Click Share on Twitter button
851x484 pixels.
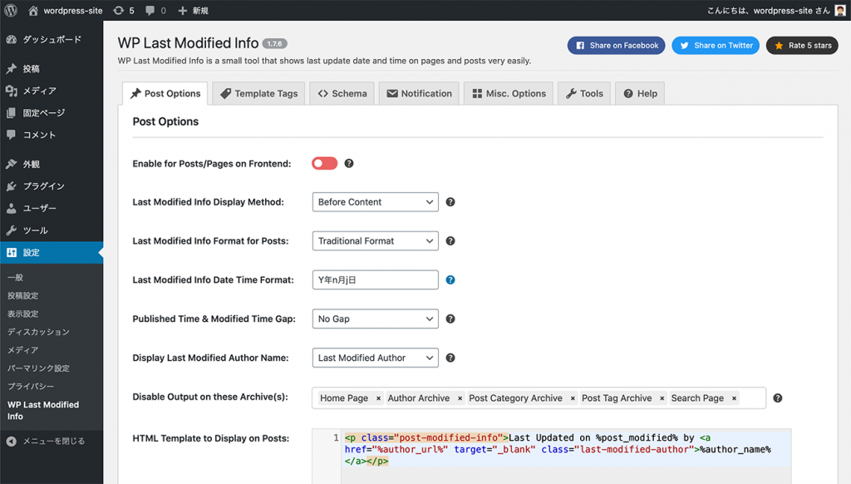pos(716,46)
